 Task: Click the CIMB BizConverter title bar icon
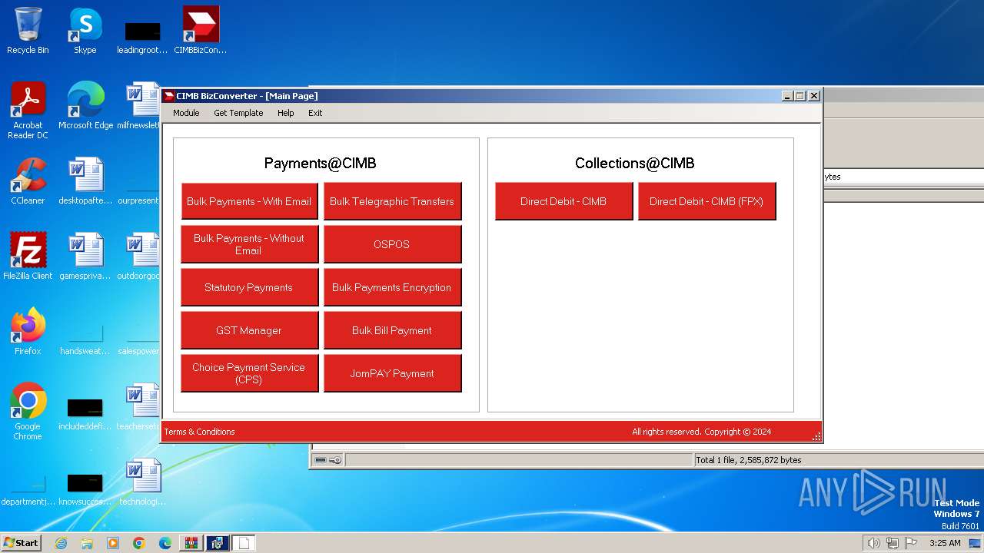[x=169, y=96]
